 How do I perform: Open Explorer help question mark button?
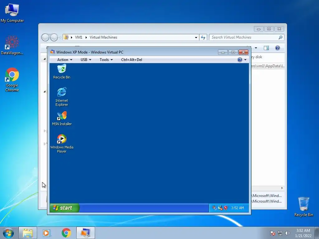[278, 48]
